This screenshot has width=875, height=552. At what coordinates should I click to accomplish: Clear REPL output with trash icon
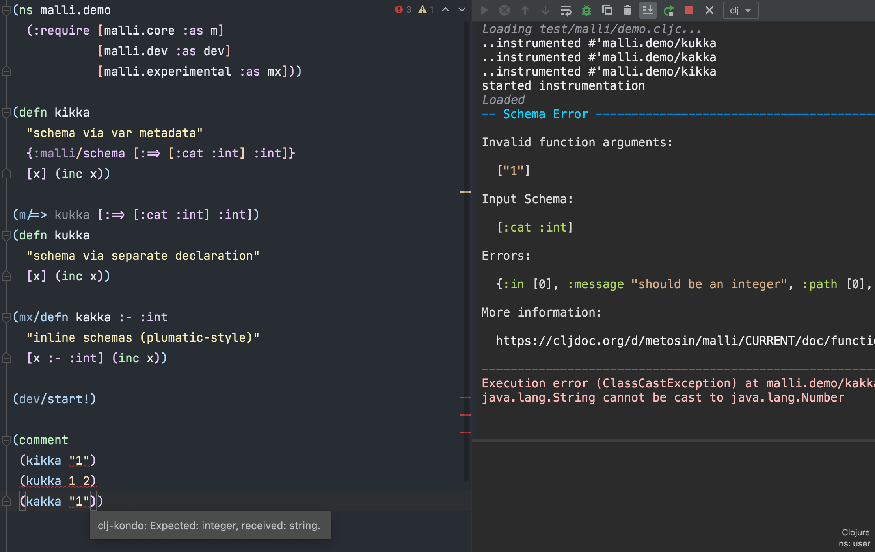pos(627,10)
